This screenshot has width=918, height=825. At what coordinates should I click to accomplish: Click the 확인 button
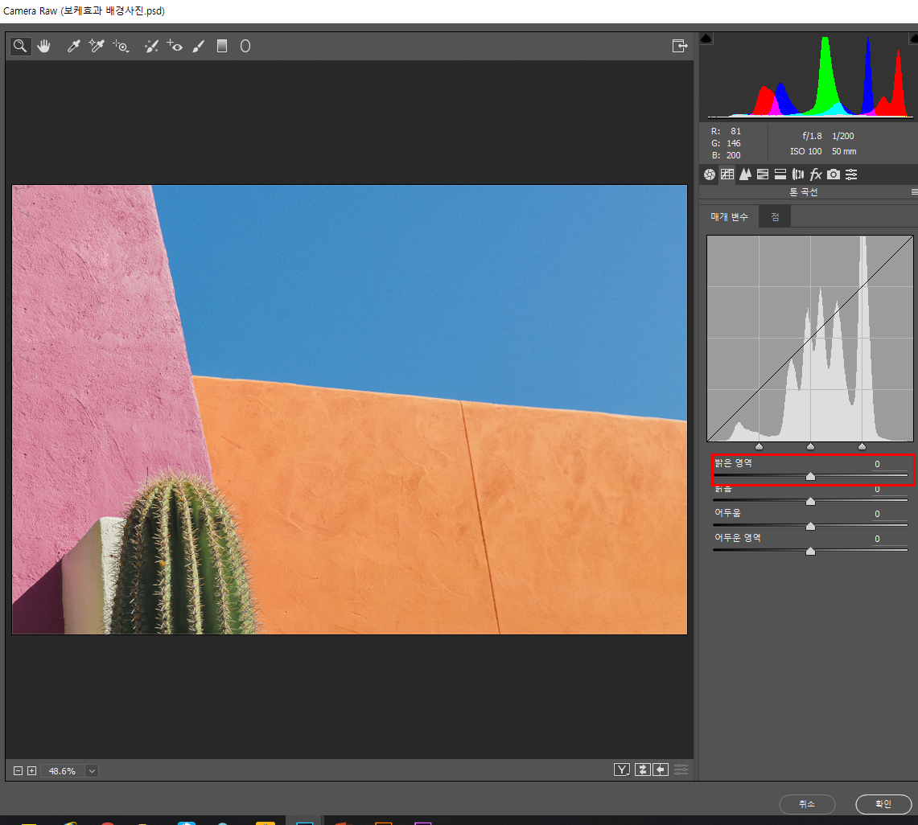883,804
